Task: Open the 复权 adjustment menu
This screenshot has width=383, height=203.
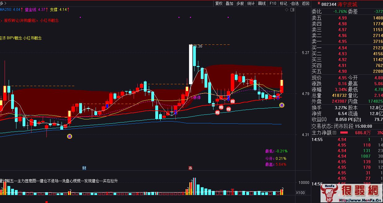Action: [x=219, y=3]
